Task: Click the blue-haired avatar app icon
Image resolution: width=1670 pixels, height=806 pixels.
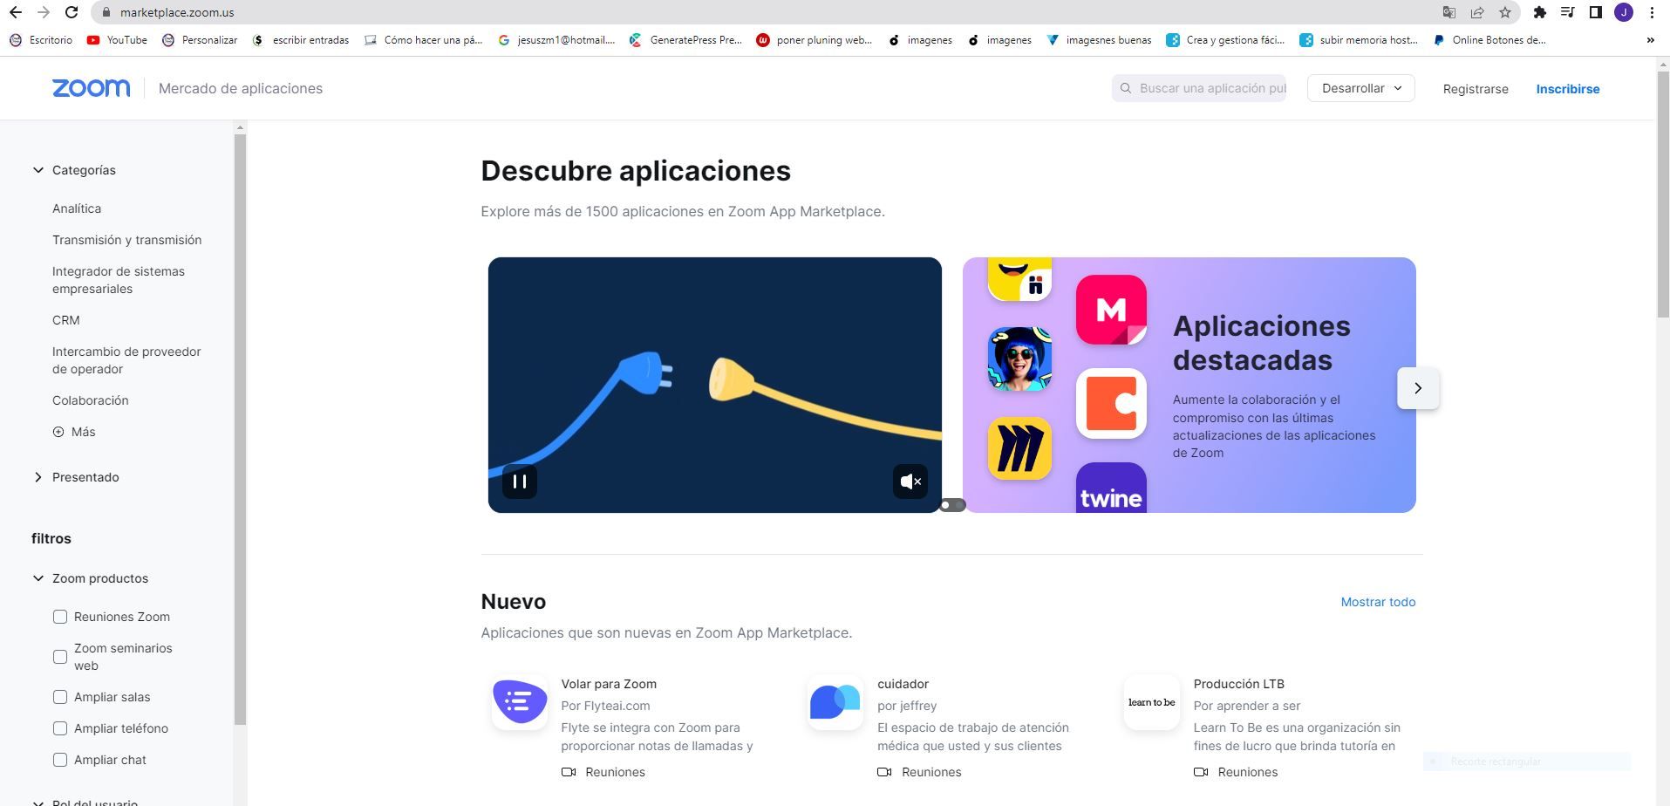Action: (x=1019, y=359)
